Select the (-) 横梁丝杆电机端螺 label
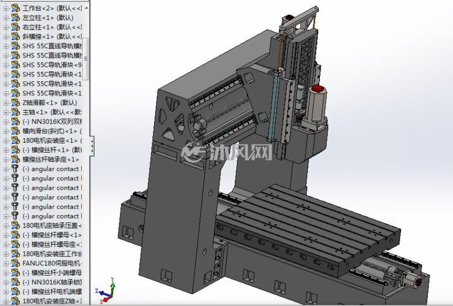 coord(52,292)
